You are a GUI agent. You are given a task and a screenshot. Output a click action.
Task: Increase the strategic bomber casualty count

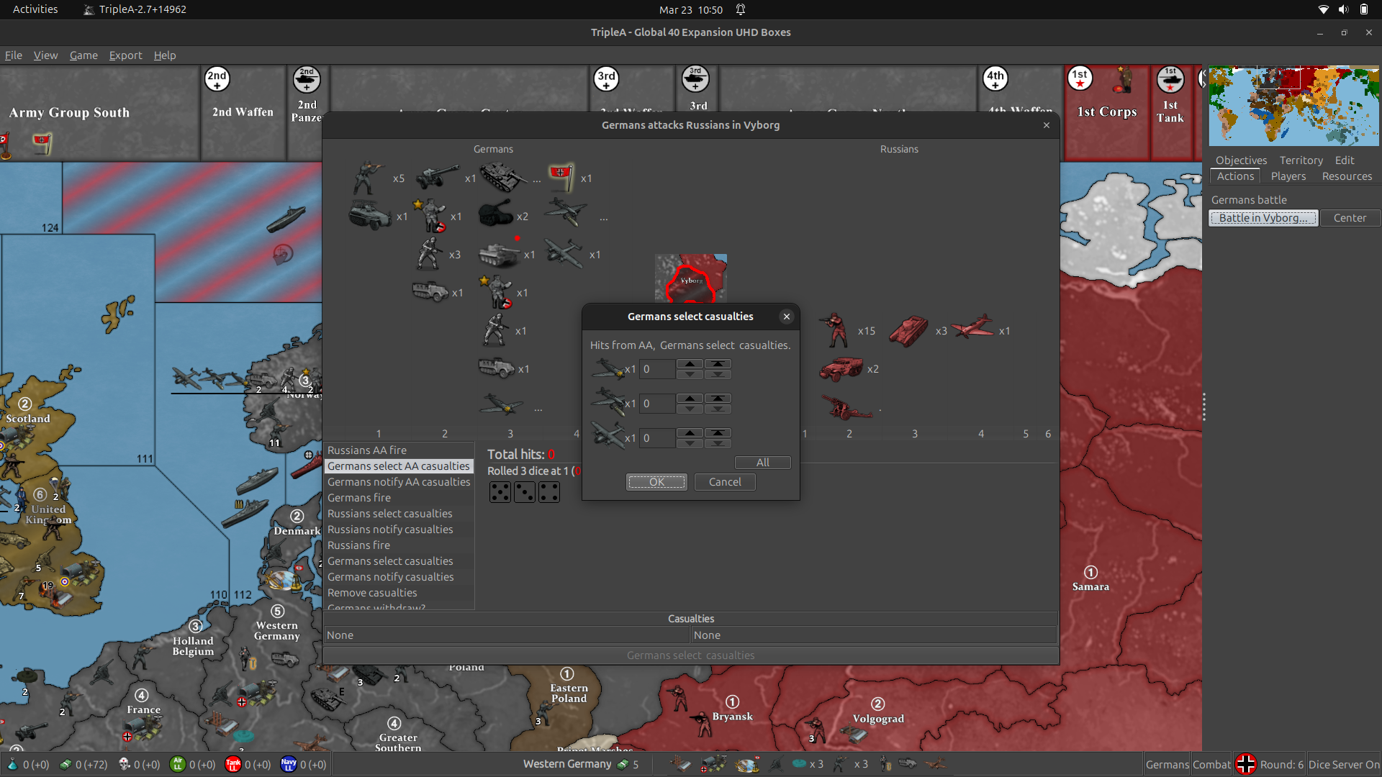[x=690, y=433]
